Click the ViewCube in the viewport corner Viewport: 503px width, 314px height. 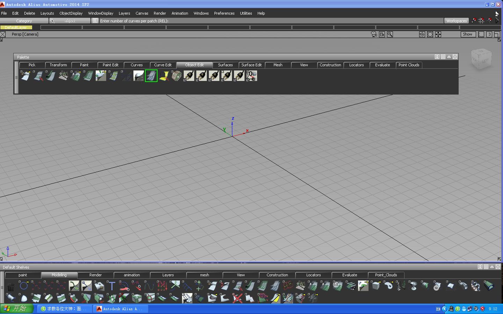[x=481, y=59]
